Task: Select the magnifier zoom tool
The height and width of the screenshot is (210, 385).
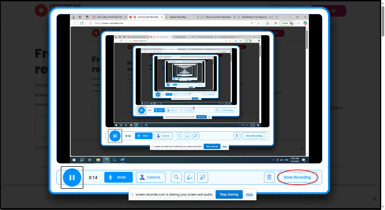Action: [176, 177]
